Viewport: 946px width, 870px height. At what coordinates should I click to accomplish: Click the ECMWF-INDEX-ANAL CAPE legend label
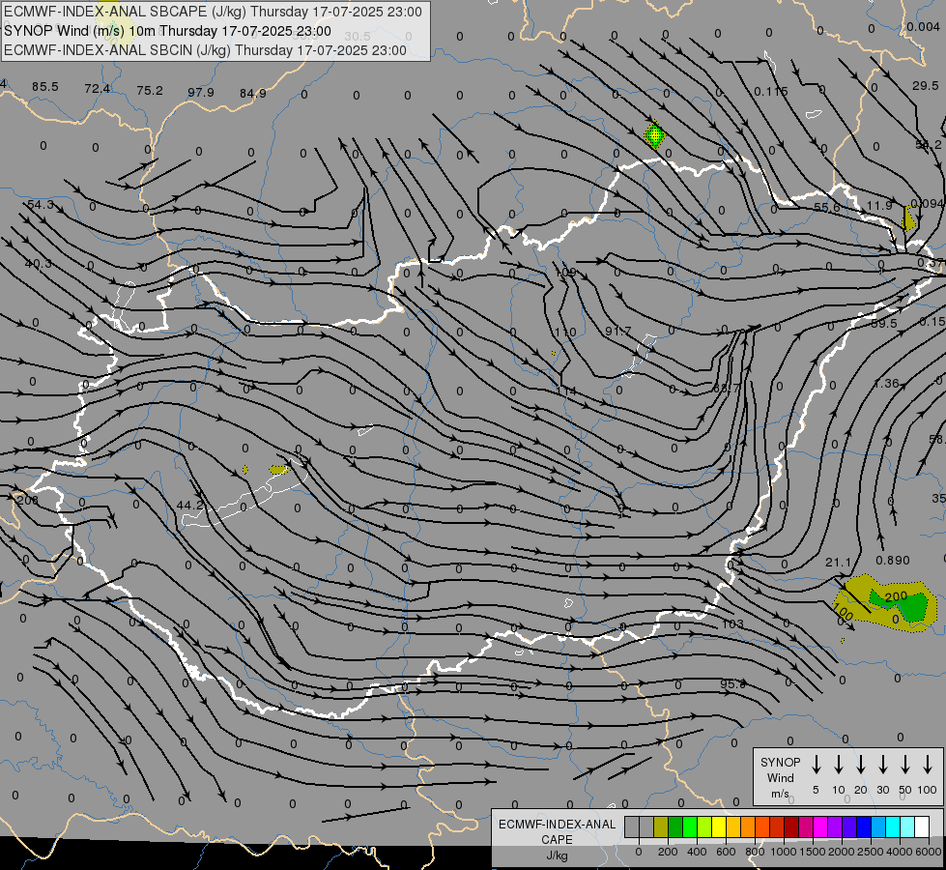[557, 831]
